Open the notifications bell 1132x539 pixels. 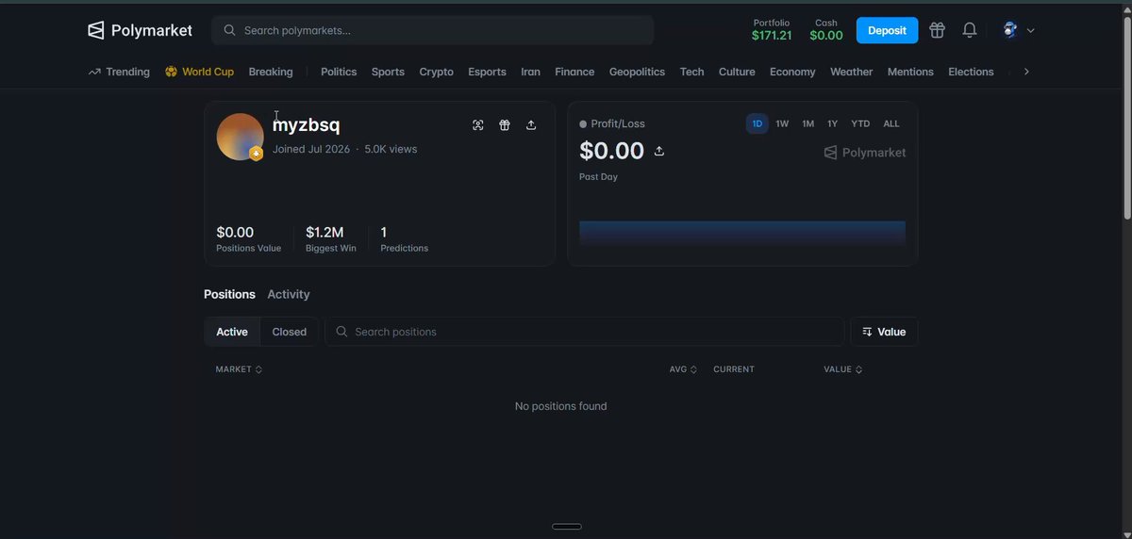(x=969, y=30)
